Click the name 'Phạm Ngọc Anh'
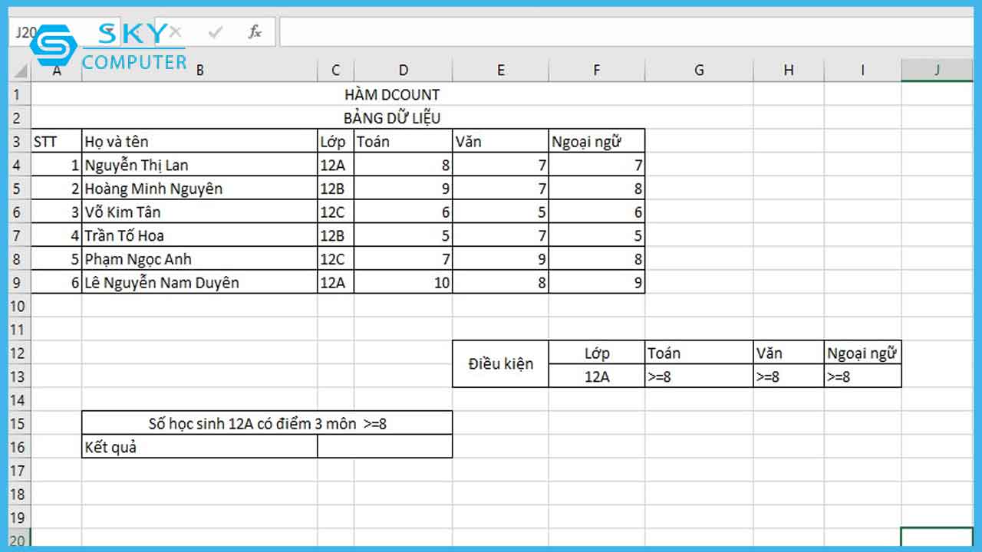Screen dimensions: 982x552 [137, 259]
